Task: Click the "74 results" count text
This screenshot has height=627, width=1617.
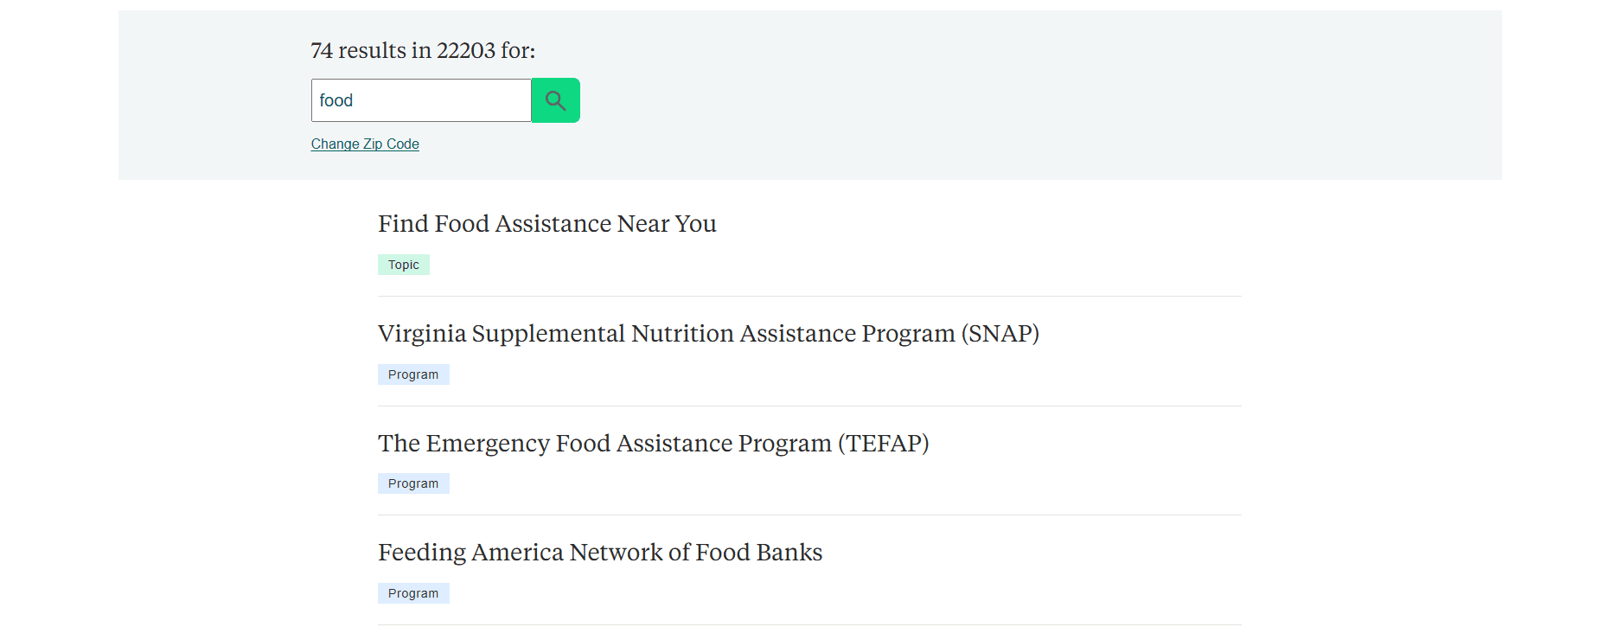Action: pyautogui.click(x=358, y=51)
